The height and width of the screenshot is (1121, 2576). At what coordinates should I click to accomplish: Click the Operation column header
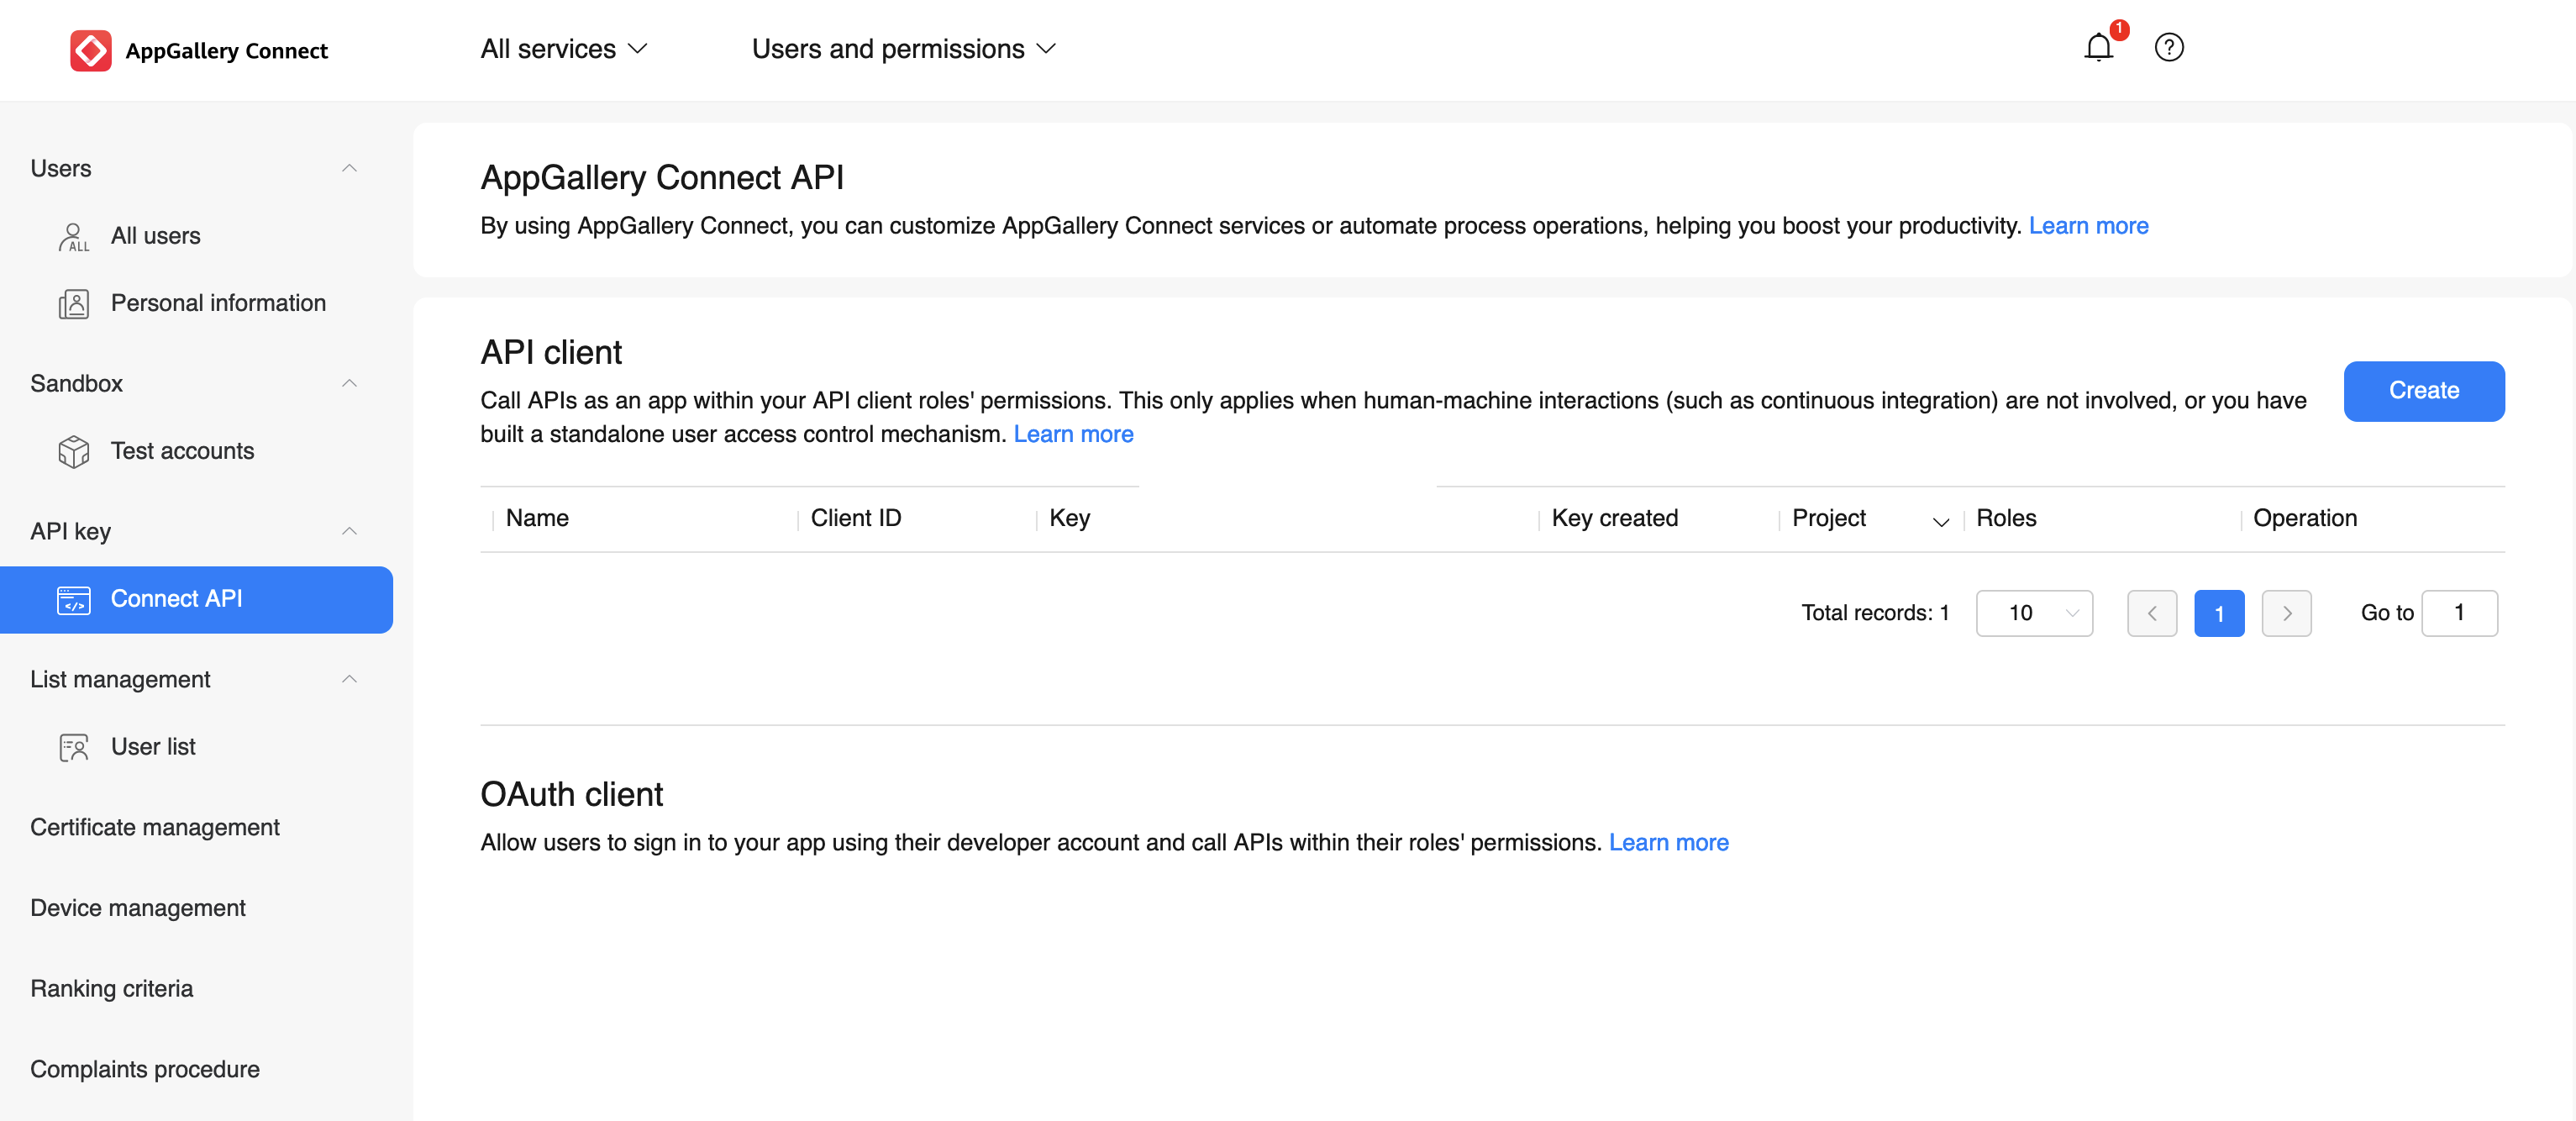[2305, 518]
